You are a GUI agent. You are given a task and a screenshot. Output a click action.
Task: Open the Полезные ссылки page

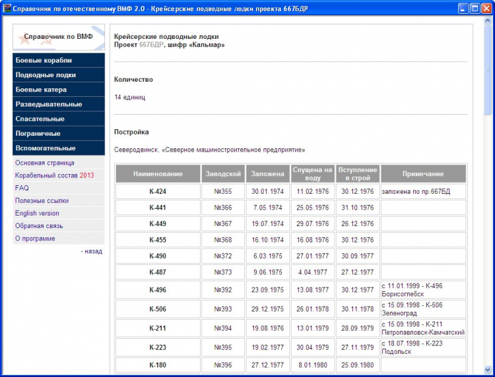[x=42, y=200]
